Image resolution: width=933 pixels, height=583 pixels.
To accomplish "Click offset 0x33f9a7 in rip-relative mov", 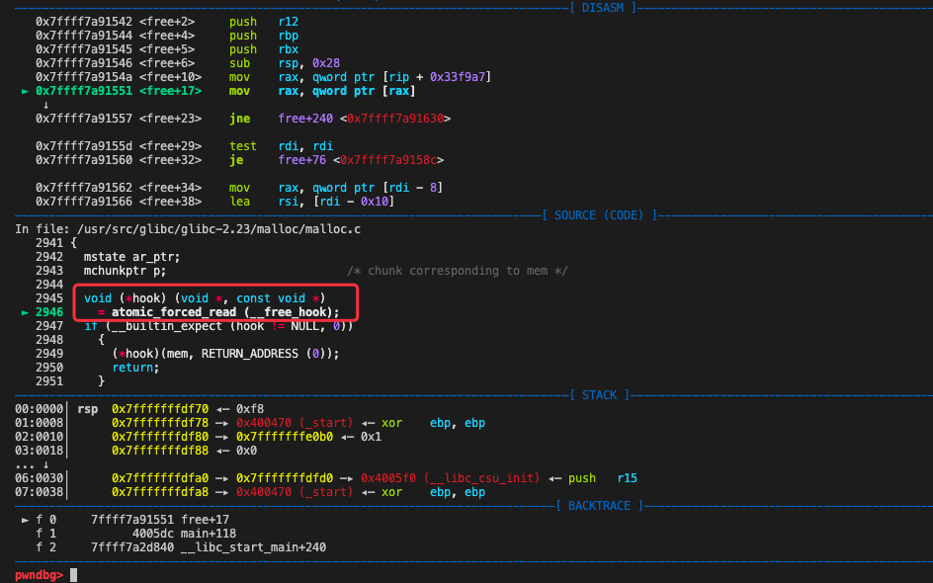I will pyautogui.click(x=458, y=77).
